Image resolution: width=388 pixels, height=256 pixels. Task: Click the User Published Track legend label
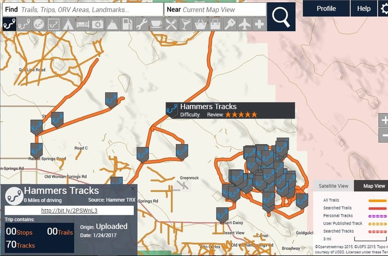(343, 223)
